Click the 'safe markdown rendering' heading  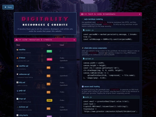point(93,19)
